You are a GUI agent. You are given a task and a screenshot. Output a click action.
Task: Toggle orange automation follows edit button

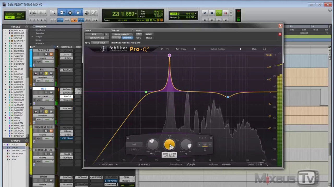(74, 20)
